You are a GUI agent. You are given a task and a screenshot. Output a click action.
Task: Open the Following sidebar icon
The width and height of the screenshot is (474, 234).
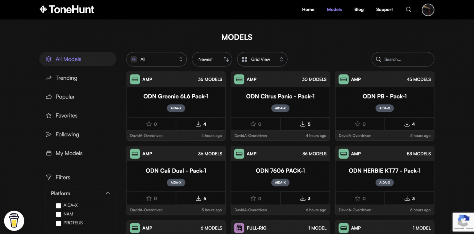48,134
